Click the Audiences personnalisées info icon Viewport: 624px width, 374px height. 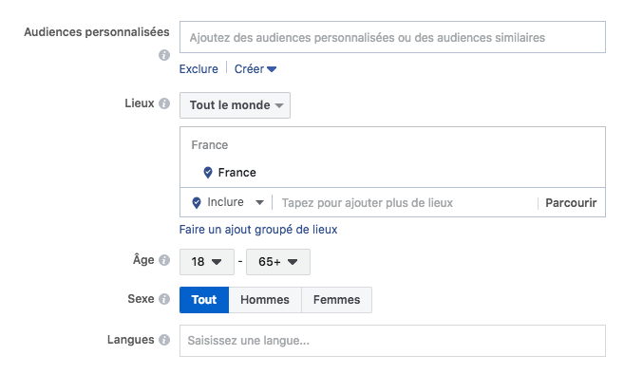pos(164,55)
